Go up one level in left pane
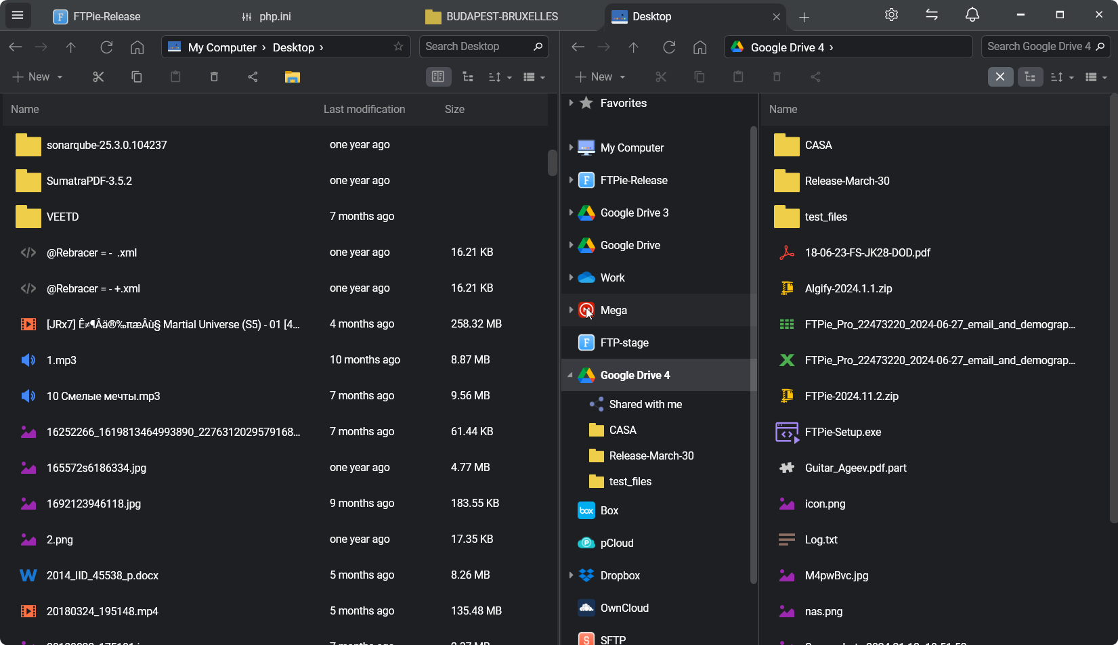1118x645 pixels. coord(70,47)
